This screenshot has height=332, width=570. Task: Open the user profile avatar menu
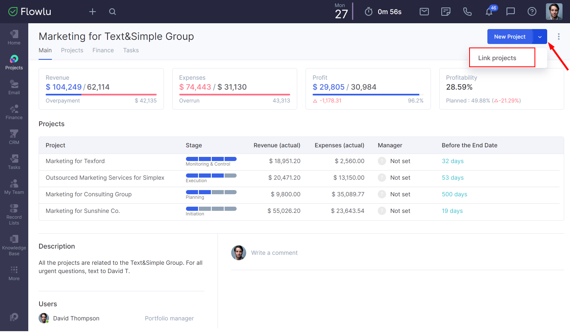pyautogui.click(x=554, y=12)
